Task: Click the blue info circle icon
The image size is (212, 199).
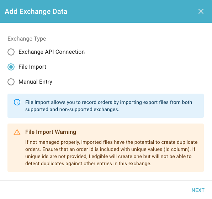Action: pos(17,102)
